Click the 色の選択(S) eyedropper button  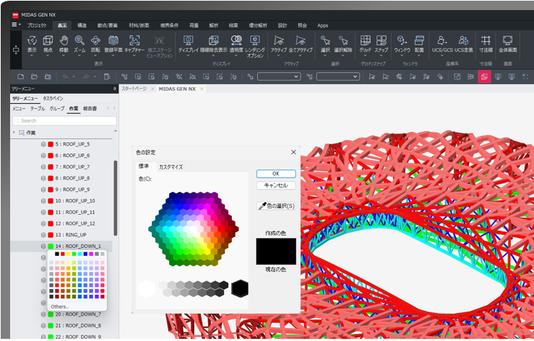click(x=276, y=205)
